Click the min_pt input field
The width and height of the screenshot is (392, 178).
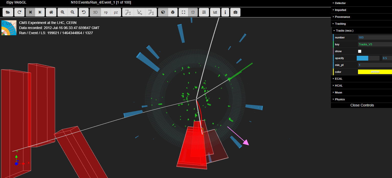375,65
